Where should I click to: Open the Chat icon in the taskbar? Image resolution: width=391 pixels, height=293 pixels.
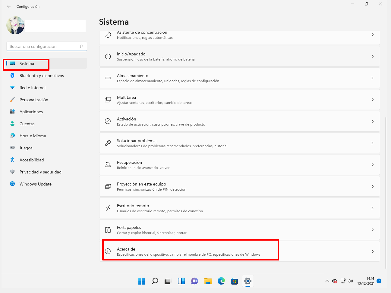click(194, 281)
